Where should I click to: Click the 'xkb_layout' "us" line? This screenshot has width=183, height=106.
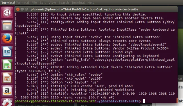[57, 82]
